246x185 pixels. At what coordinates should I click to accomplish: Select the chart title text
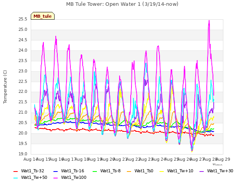(122, 4)
